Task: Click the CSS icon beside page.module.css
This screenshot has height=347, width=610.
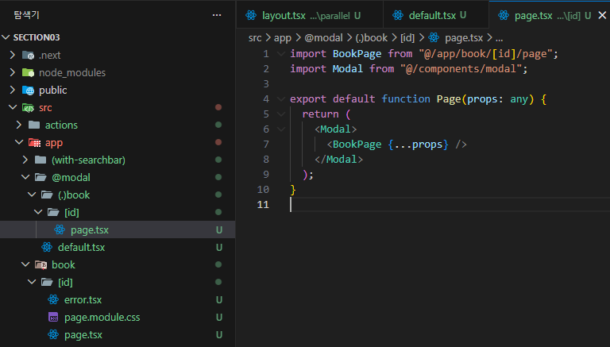Action: [53, 317]
